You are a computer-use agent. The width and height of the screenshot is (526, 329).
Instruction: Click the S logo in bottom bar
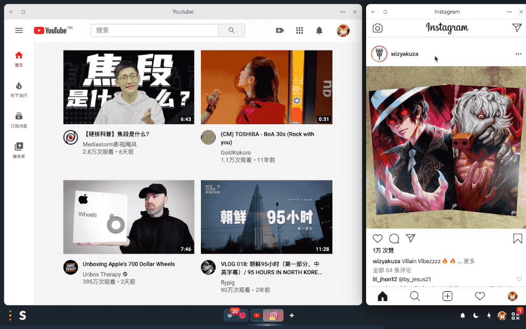[x=23, y=315]
